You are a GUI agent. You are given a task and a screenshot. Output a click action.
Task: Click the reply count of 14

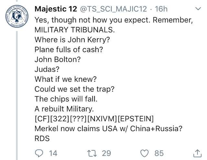pyautogui.click(x=52, y=153)
